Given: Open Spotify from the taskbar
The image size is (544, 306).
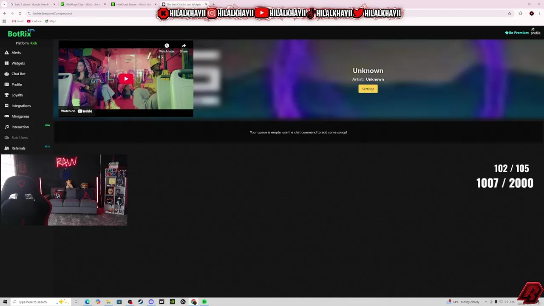Looking at the screenshot, I should click(204, 302).
